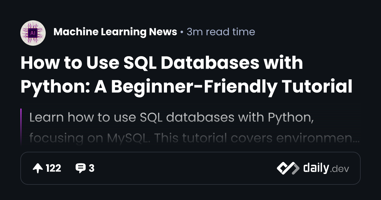Screen dimensions: 381x200
Task: Open comments via the speech bubble icon
Action: (x=80, y=168)
